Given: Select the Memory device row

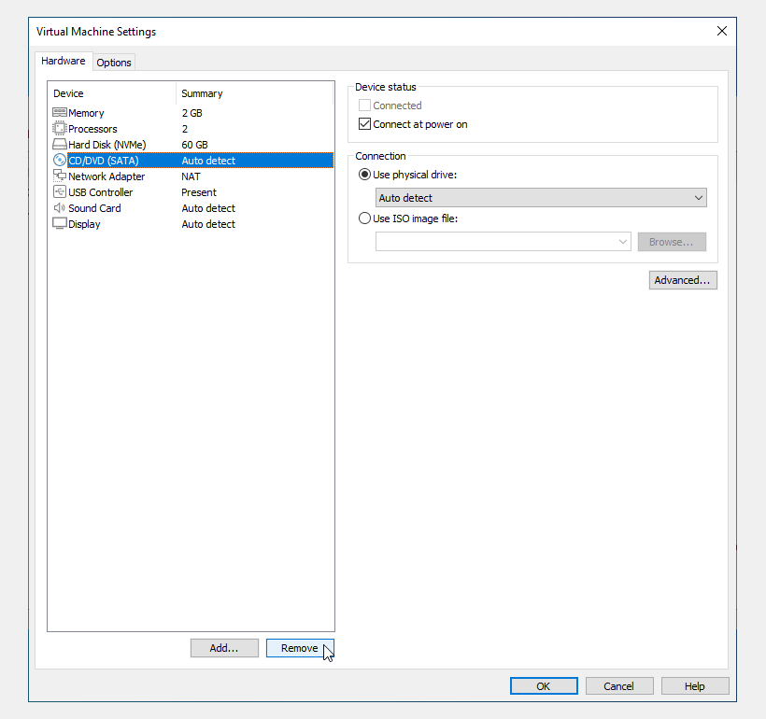Looking at the screenshot, I should tap(192, 113).
